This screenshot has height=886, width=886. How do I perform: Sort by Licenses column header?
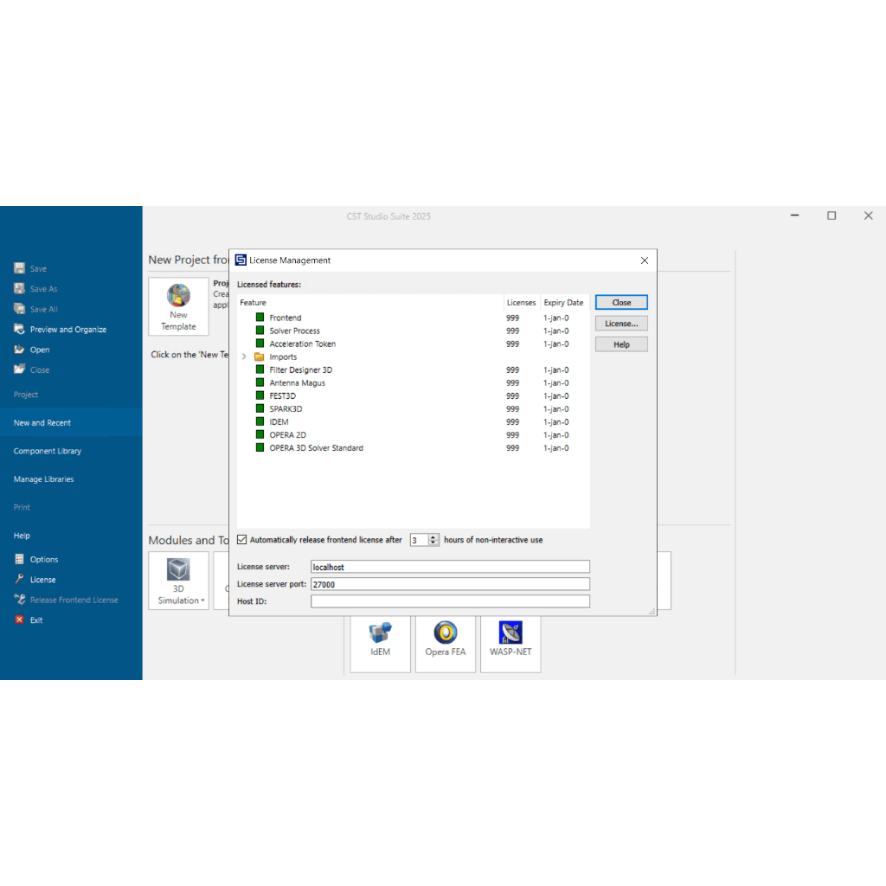coord(522,302)
